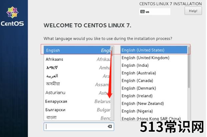This screenshot has width=207, height=137.
Task: Choose English (New Zealand) locale
Action: [154, 103]
